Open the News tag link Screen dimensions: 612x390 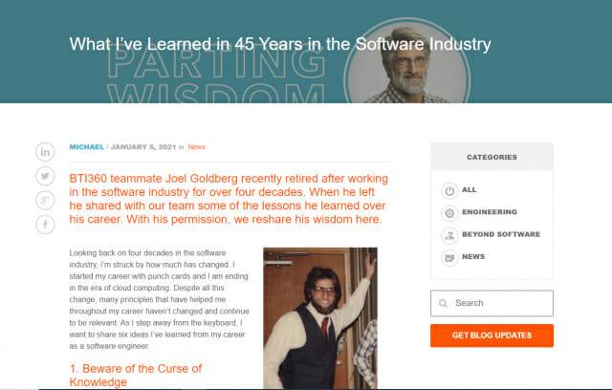point(197,147)
